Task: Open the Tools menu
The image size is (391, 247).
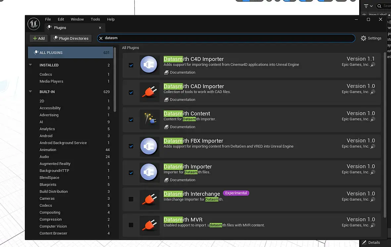Action: [95, 19]
